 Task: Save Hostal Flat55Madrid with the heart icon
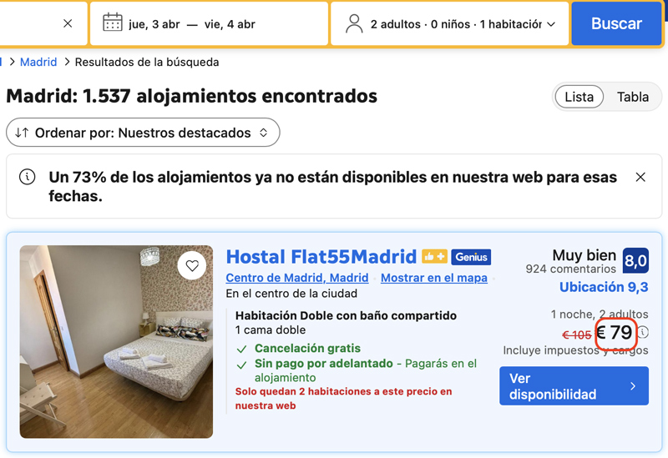click(x=192, y=265)
